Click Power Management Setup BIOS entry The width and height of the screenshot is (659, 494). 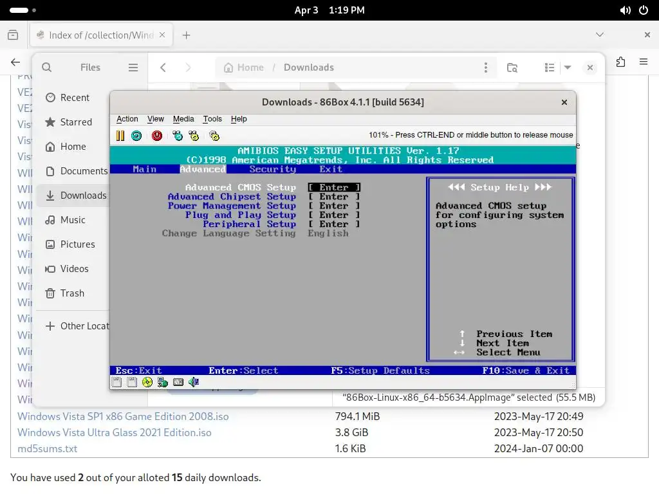point(232,206)
